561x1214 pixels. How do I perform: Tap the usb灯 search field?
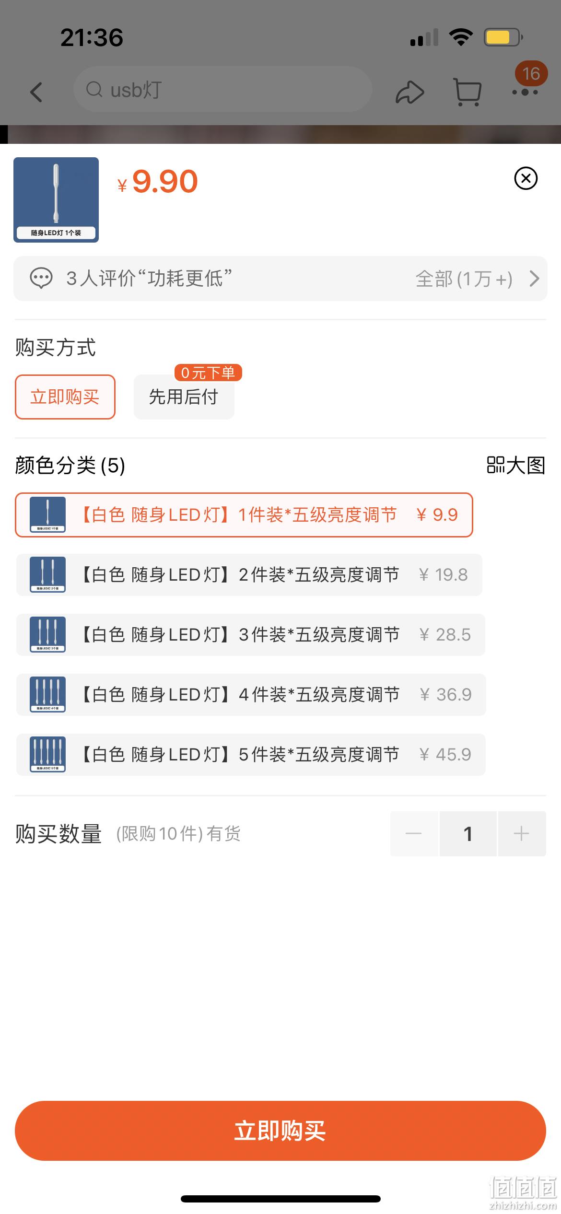point(223,89)
